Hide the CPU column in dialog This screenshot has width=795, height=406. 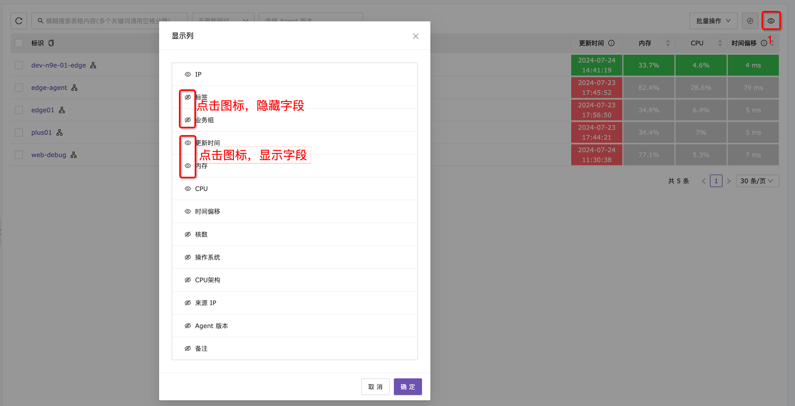click(188, 189)
